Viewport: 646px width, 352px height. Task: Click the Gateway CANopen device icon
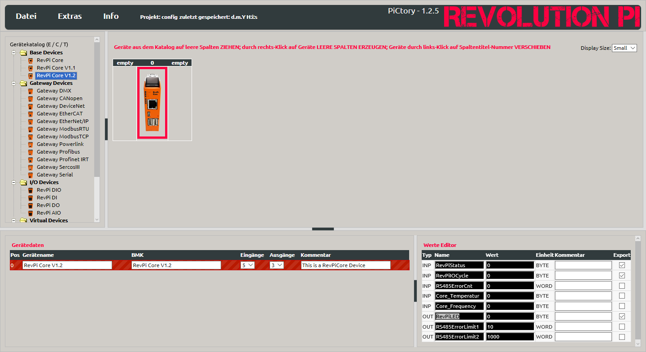click(x=31, y=98)
